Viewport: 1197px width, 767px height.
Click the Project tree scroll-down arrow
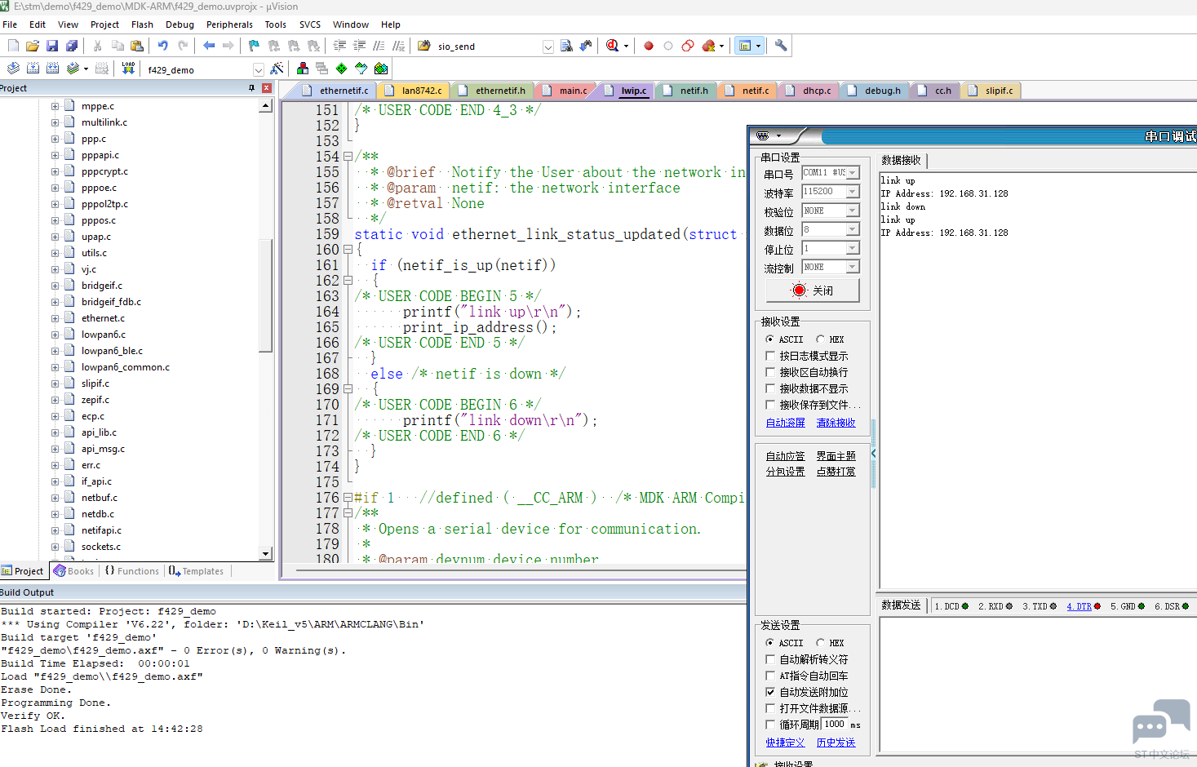265,554
